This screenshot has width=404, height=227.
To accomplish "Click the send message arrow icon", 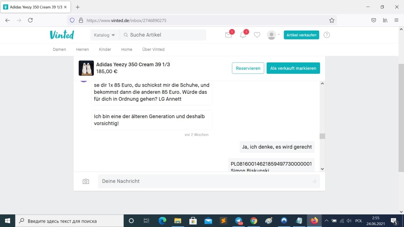I will [x=314, y=181].
